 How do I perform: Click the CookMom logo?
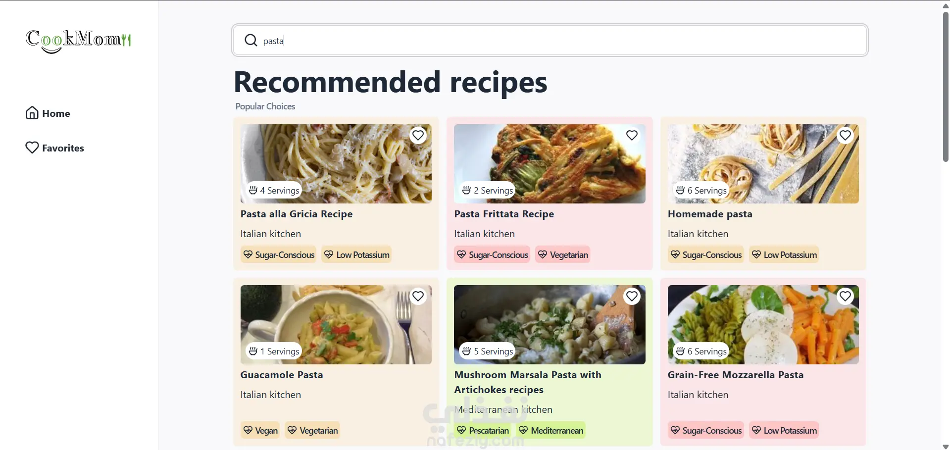pyautogui.click(x=78, y=40)
